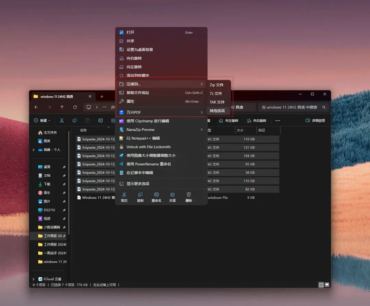The width and height of the screenshot is (370, 306).
Task: Select 添加到收藏夹 menu entry
Action: (x=161, y=75)
